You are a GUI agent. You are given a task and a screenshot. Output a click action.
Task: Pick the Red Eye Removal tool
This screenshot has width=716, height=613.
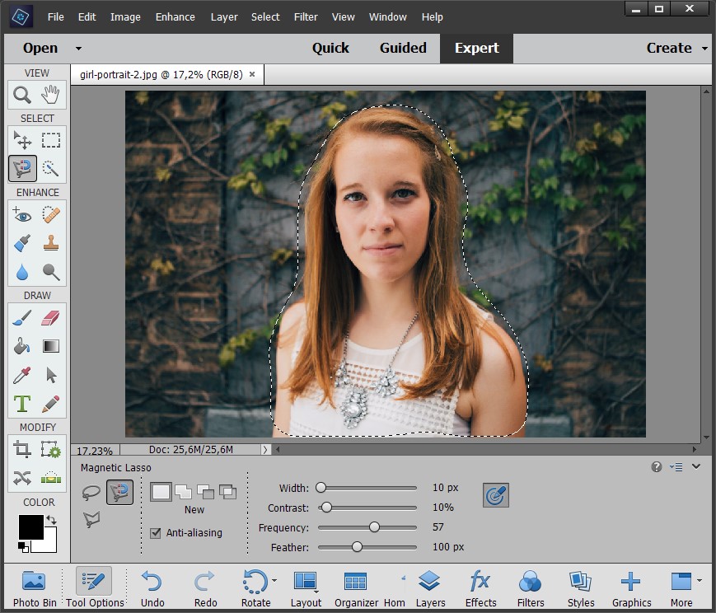[x=22, y=215]
